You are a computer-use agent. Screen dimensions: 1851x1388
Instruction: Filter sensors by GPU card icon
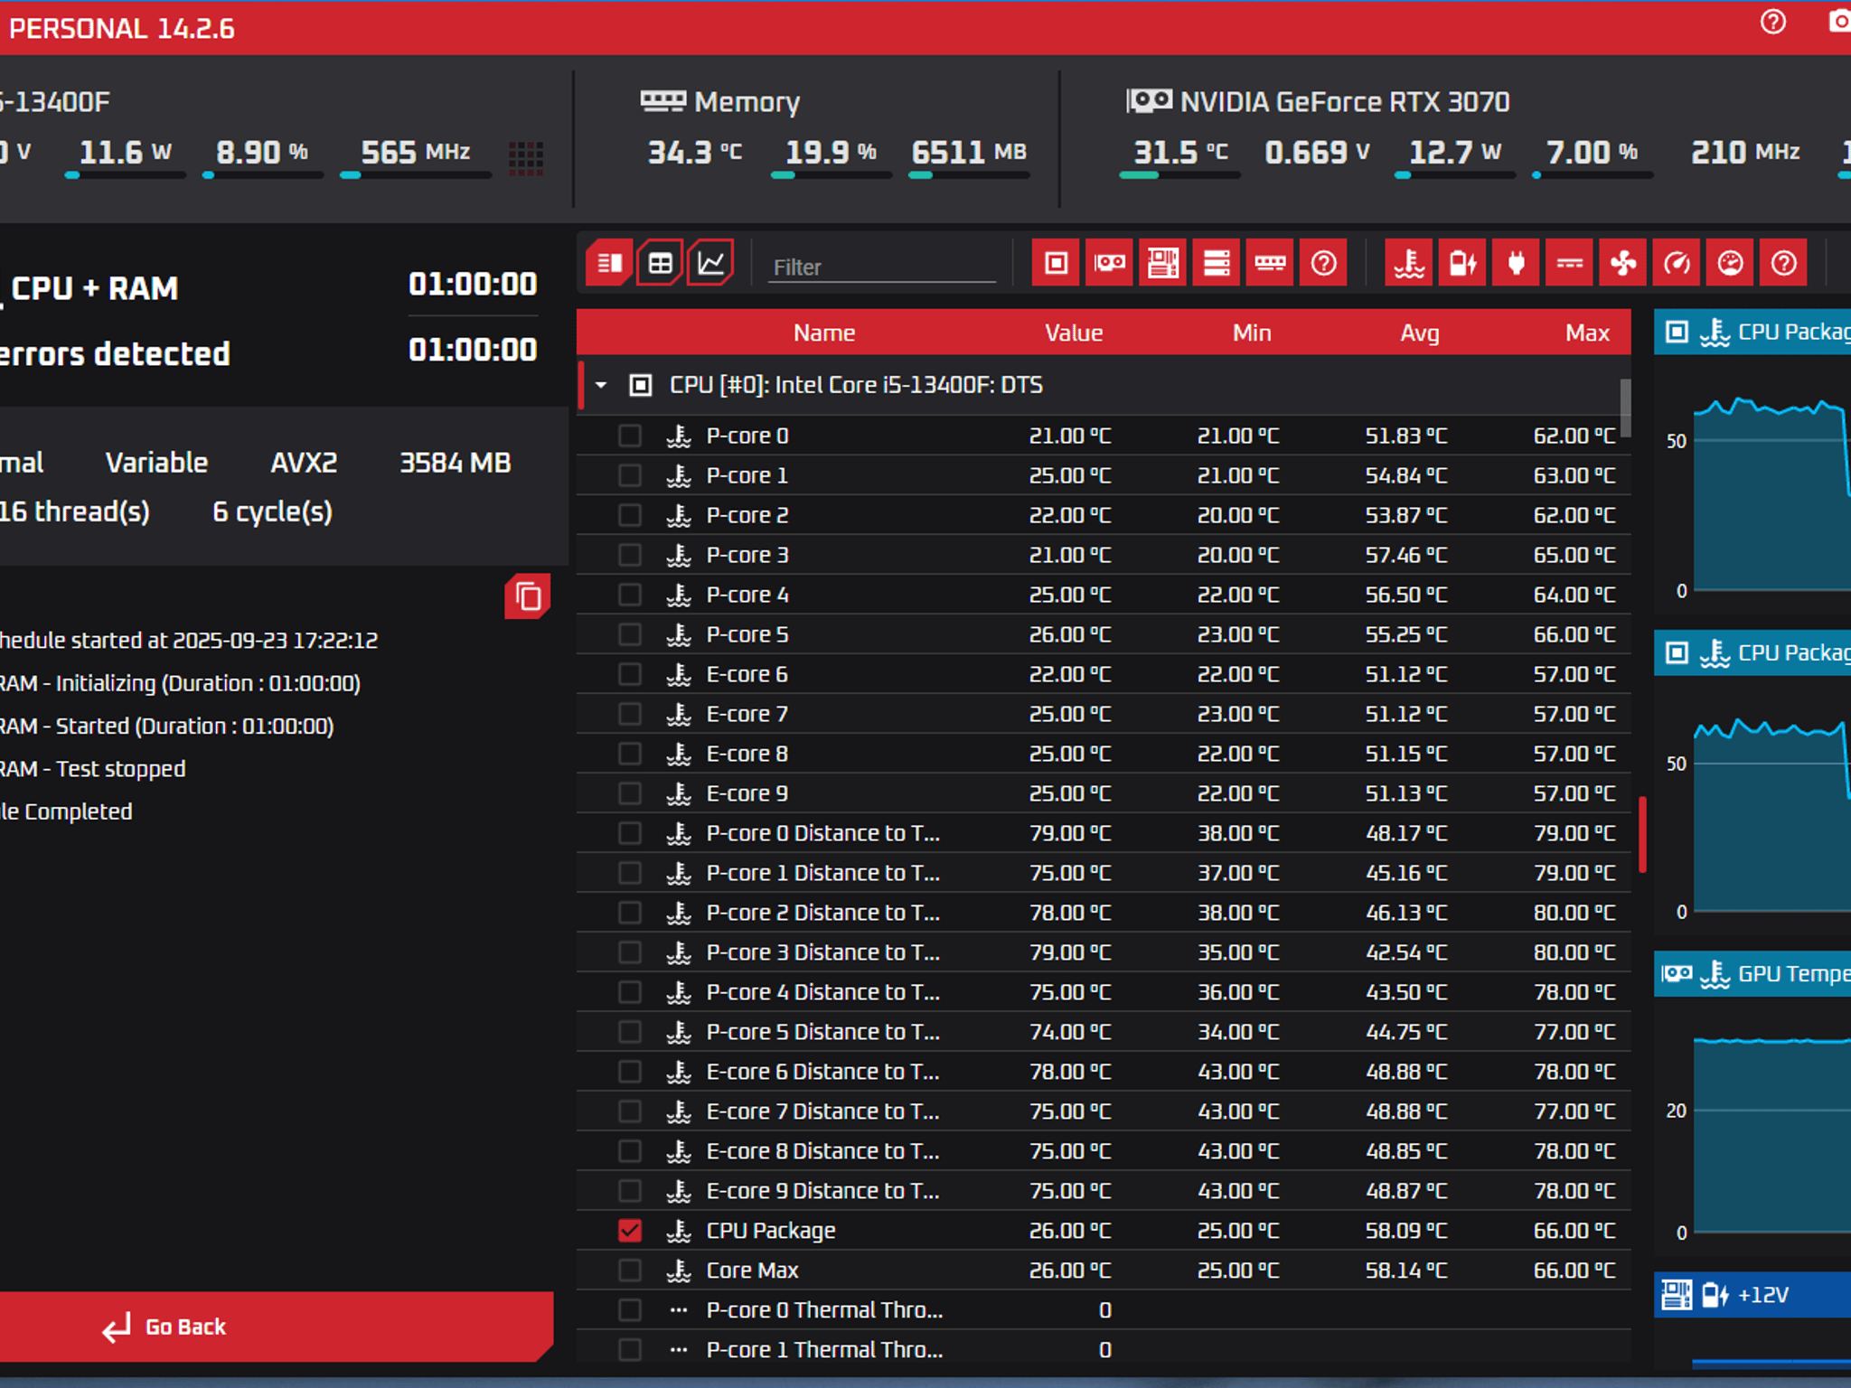(1109, 263)
